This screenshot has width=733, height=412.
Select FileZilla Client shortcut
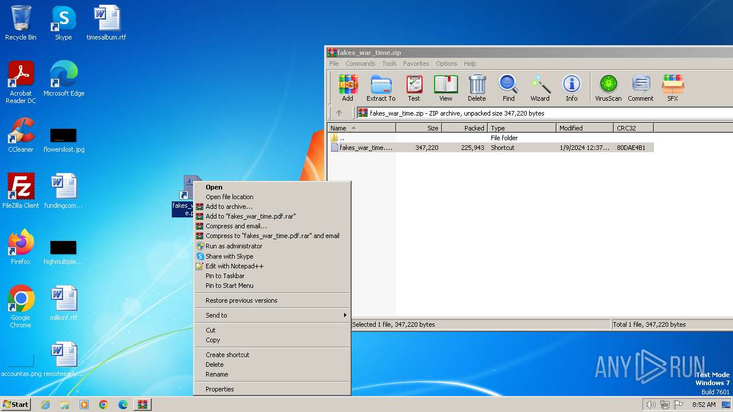pos(21,191)
